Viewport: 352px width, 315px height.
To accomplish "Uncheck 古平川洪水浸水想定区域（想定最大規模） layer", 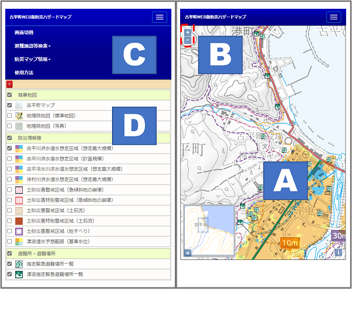I will point(9,148).
